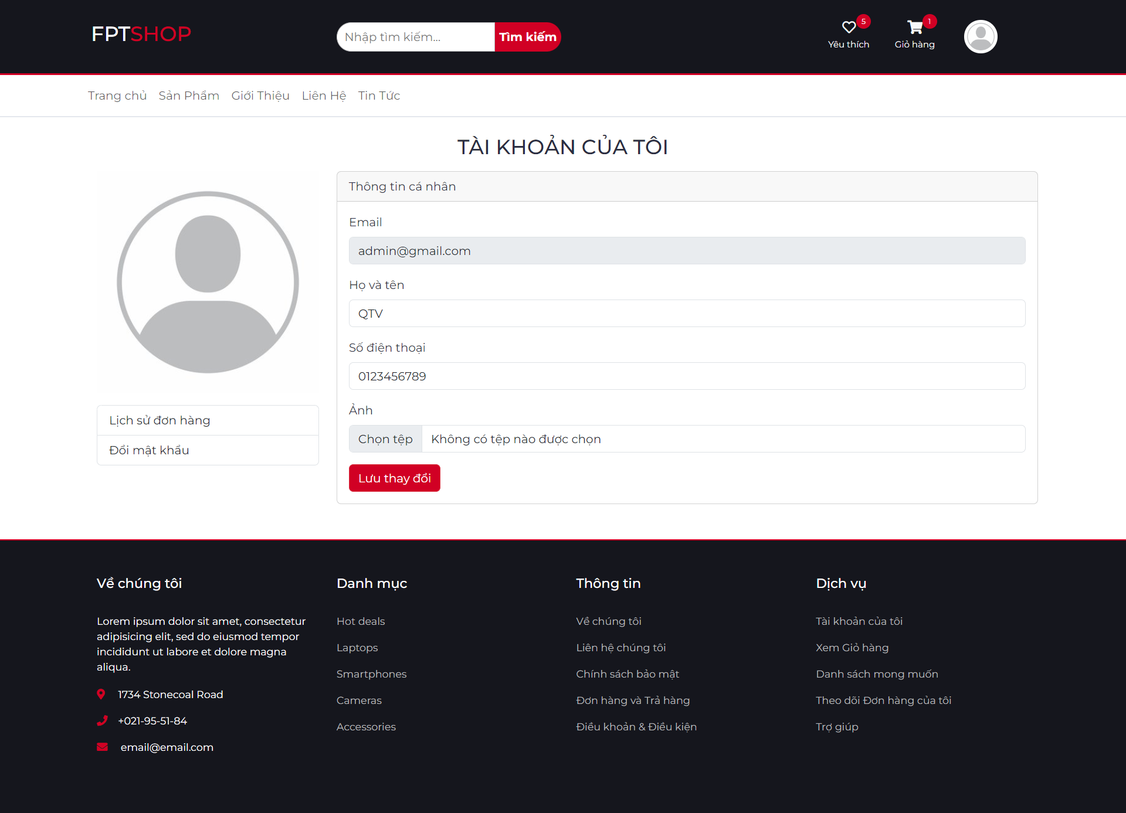Click the FPTSHOP logo
1126x813 pixels.
(141, 34)
